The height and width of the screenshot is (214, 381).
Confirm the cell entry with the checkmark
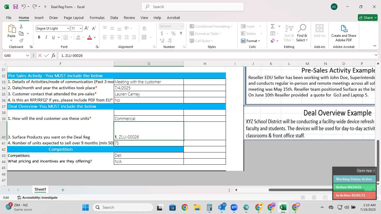click(x=47, y=55)
